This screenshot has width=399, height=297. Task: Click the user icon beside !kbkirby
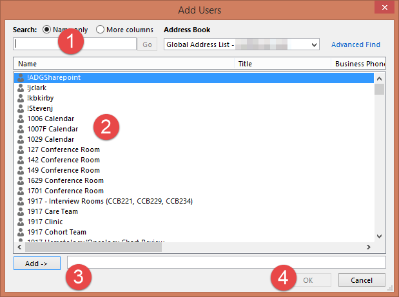(21, 98)
